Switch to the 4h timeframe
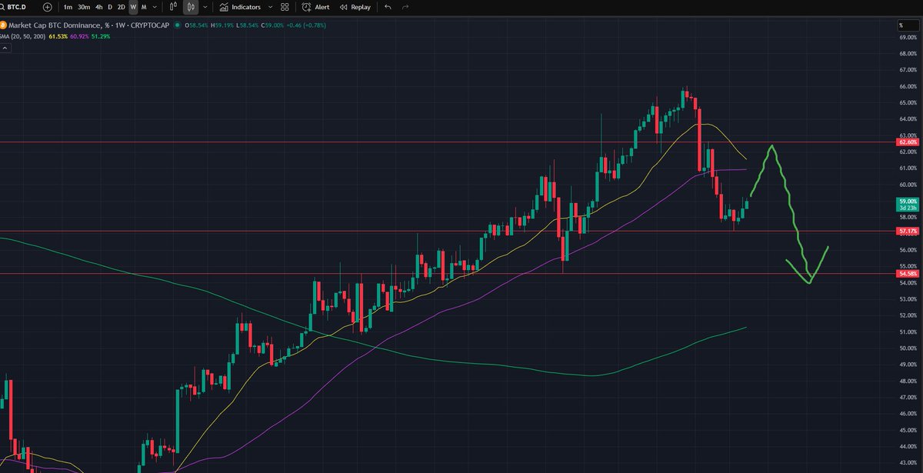 (99, 7)
